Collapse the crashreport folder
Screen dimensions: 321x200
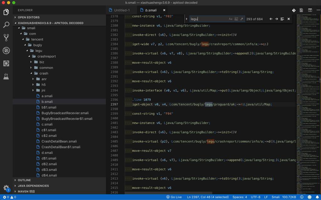pos(59,56)
